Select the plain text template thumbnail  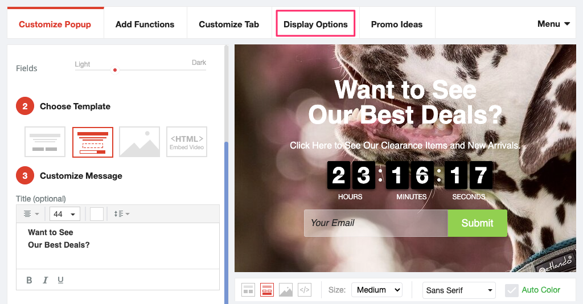45,142
